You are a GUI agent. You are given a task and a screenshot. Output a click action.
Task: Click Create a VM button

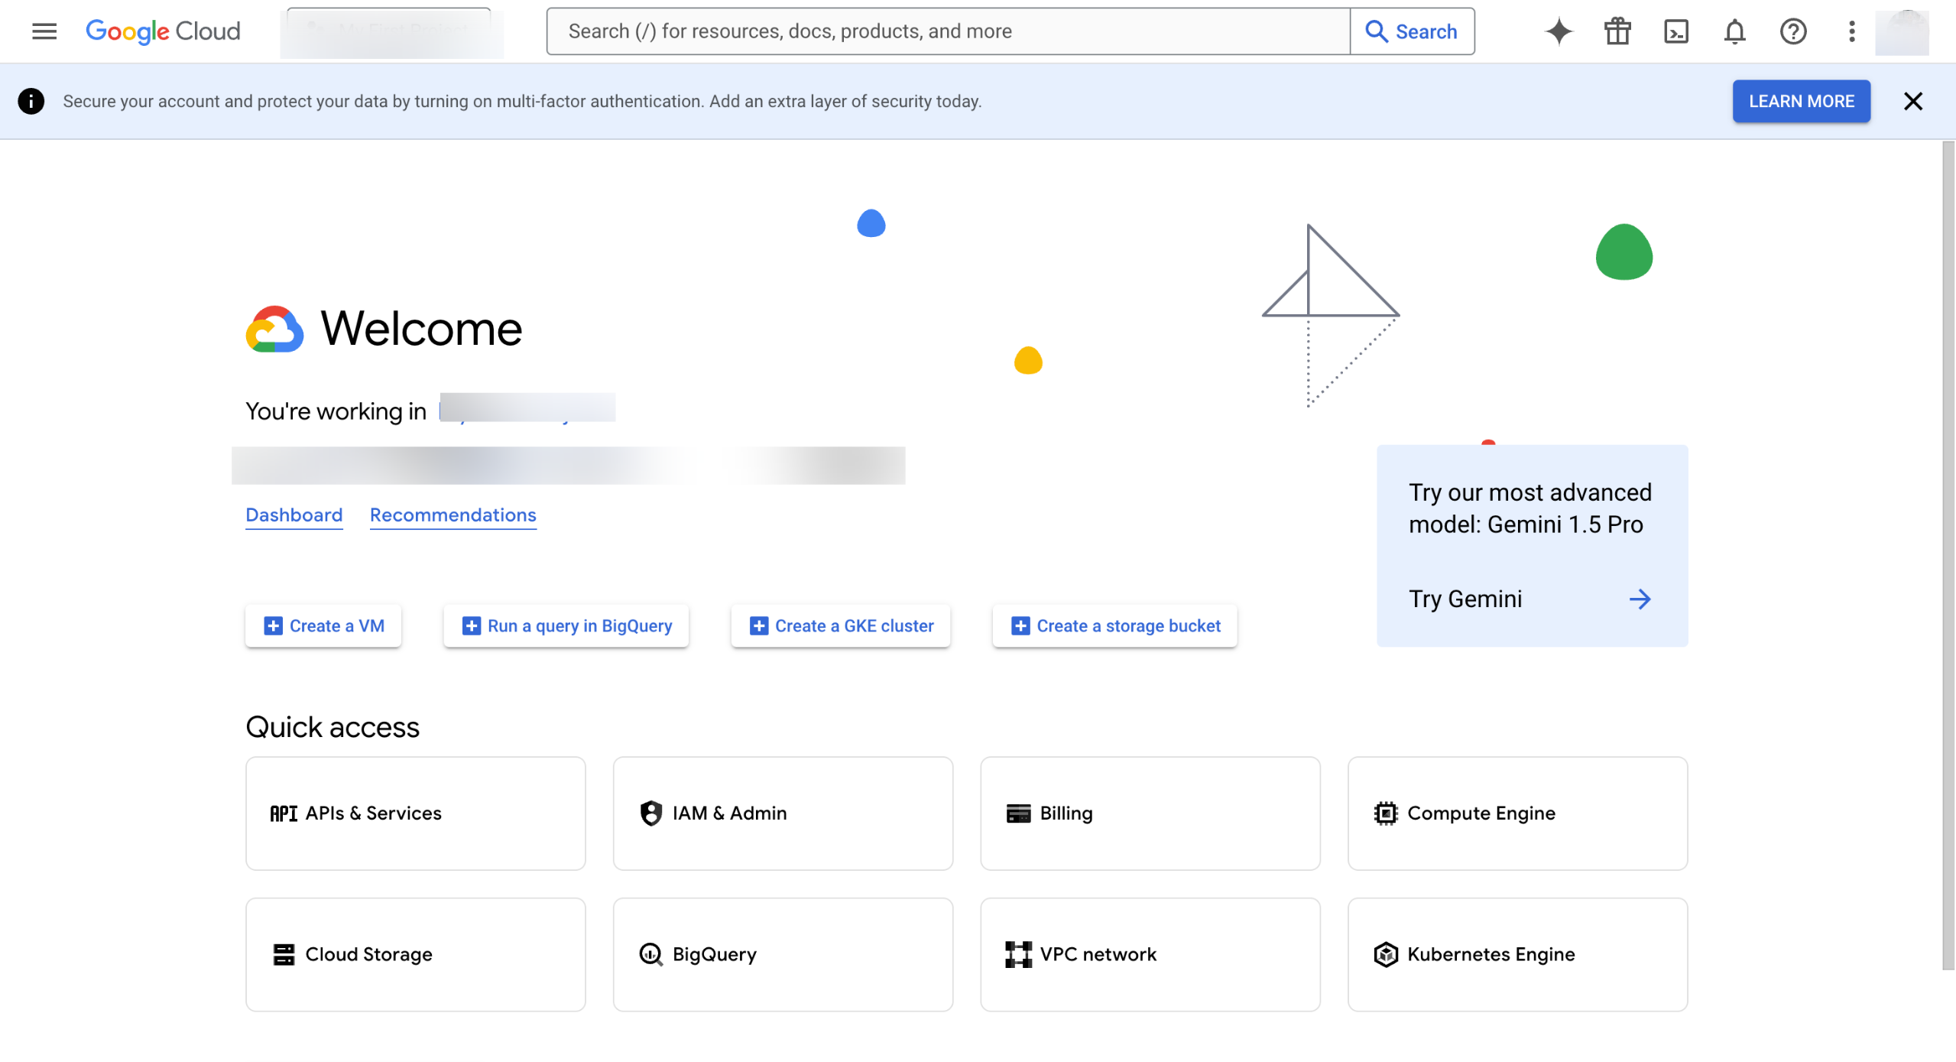[x=323, y=626]
